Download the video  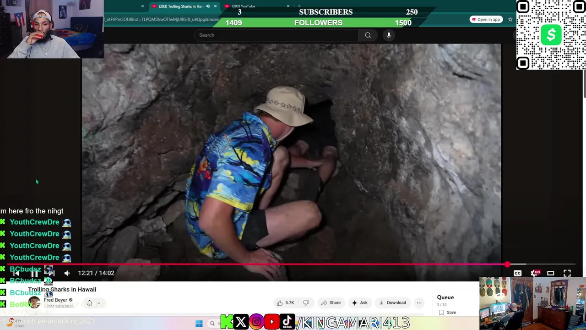click(x=392, y=302)
